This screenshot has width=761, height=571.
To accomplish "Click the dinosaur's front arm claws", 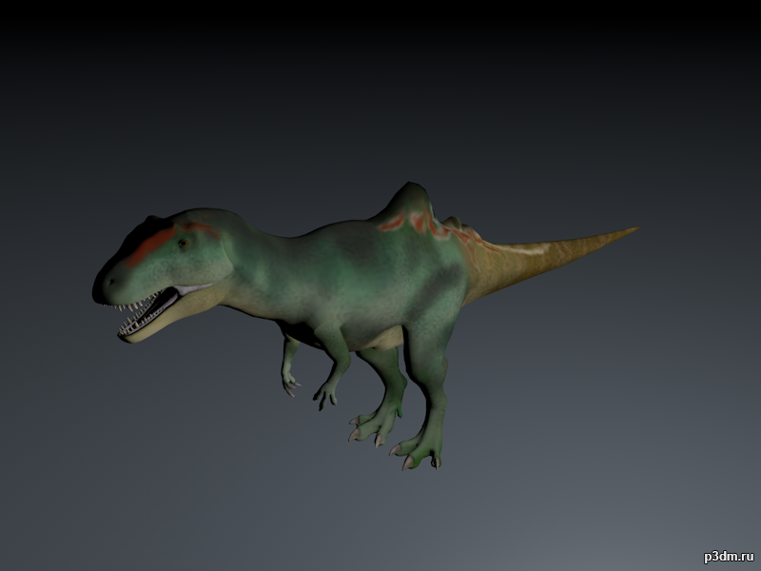I will (326, 394).
